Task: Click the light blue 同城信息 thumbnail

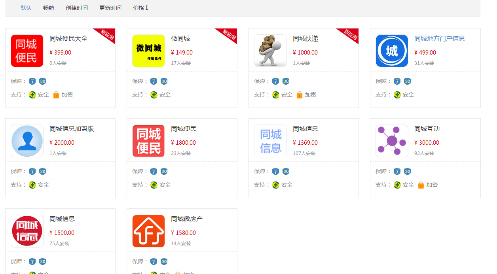Action: [270, 141]
